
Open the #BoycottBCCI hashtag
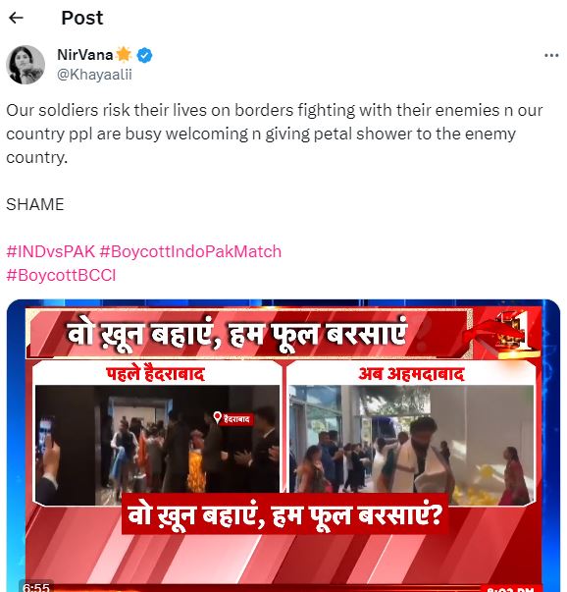coord(61,275)
